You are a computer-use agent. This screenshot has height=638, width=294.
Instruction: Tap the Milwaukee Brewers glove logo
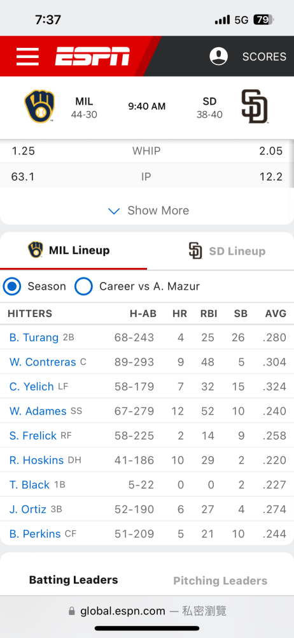pyautogui.click(x=39, y=107)
